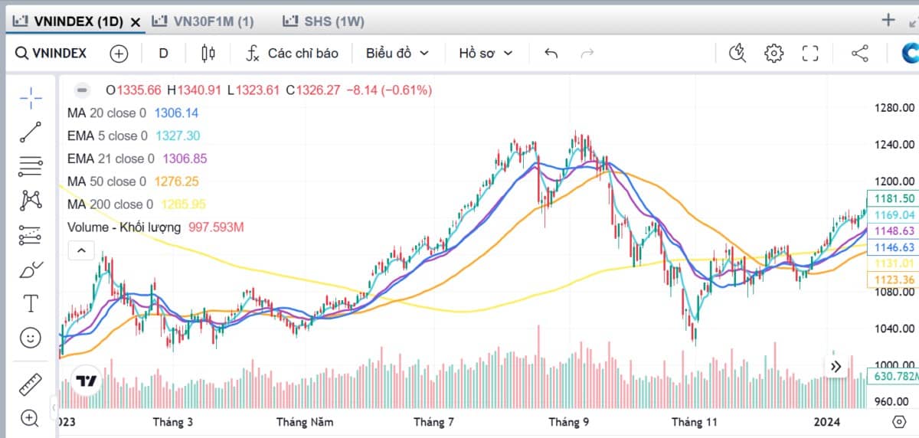Toggle the legend minus button beside OHLC
919x438 pixels.
(82, 90)
